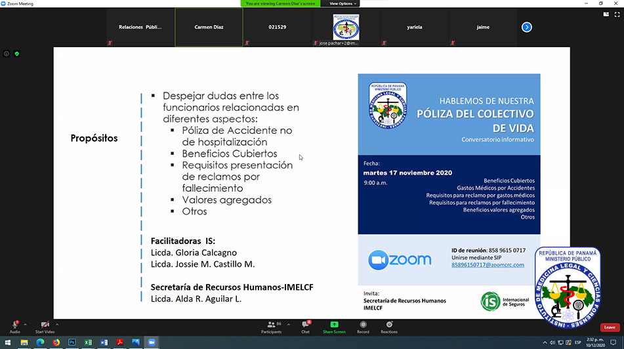This screenshot has height=349, width=624.
Task: Select yariela participant tile
Action: pyautogui.click(x=414, y=27)
